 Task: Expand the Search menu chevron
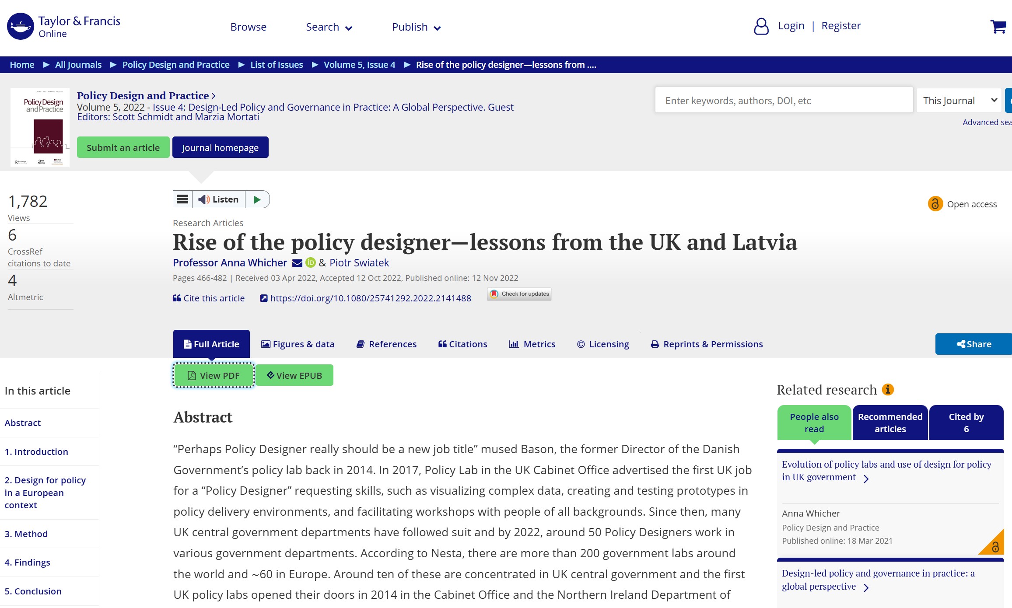click(x=349, y=28)
